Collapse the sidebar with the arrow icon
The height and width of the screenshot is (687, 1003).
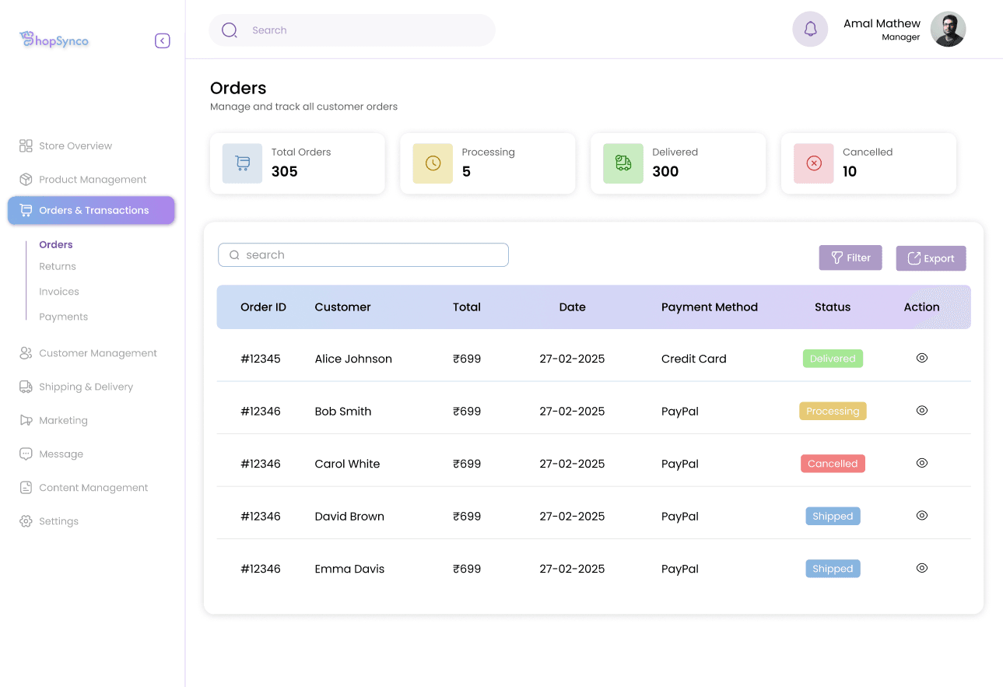(162, 41)
